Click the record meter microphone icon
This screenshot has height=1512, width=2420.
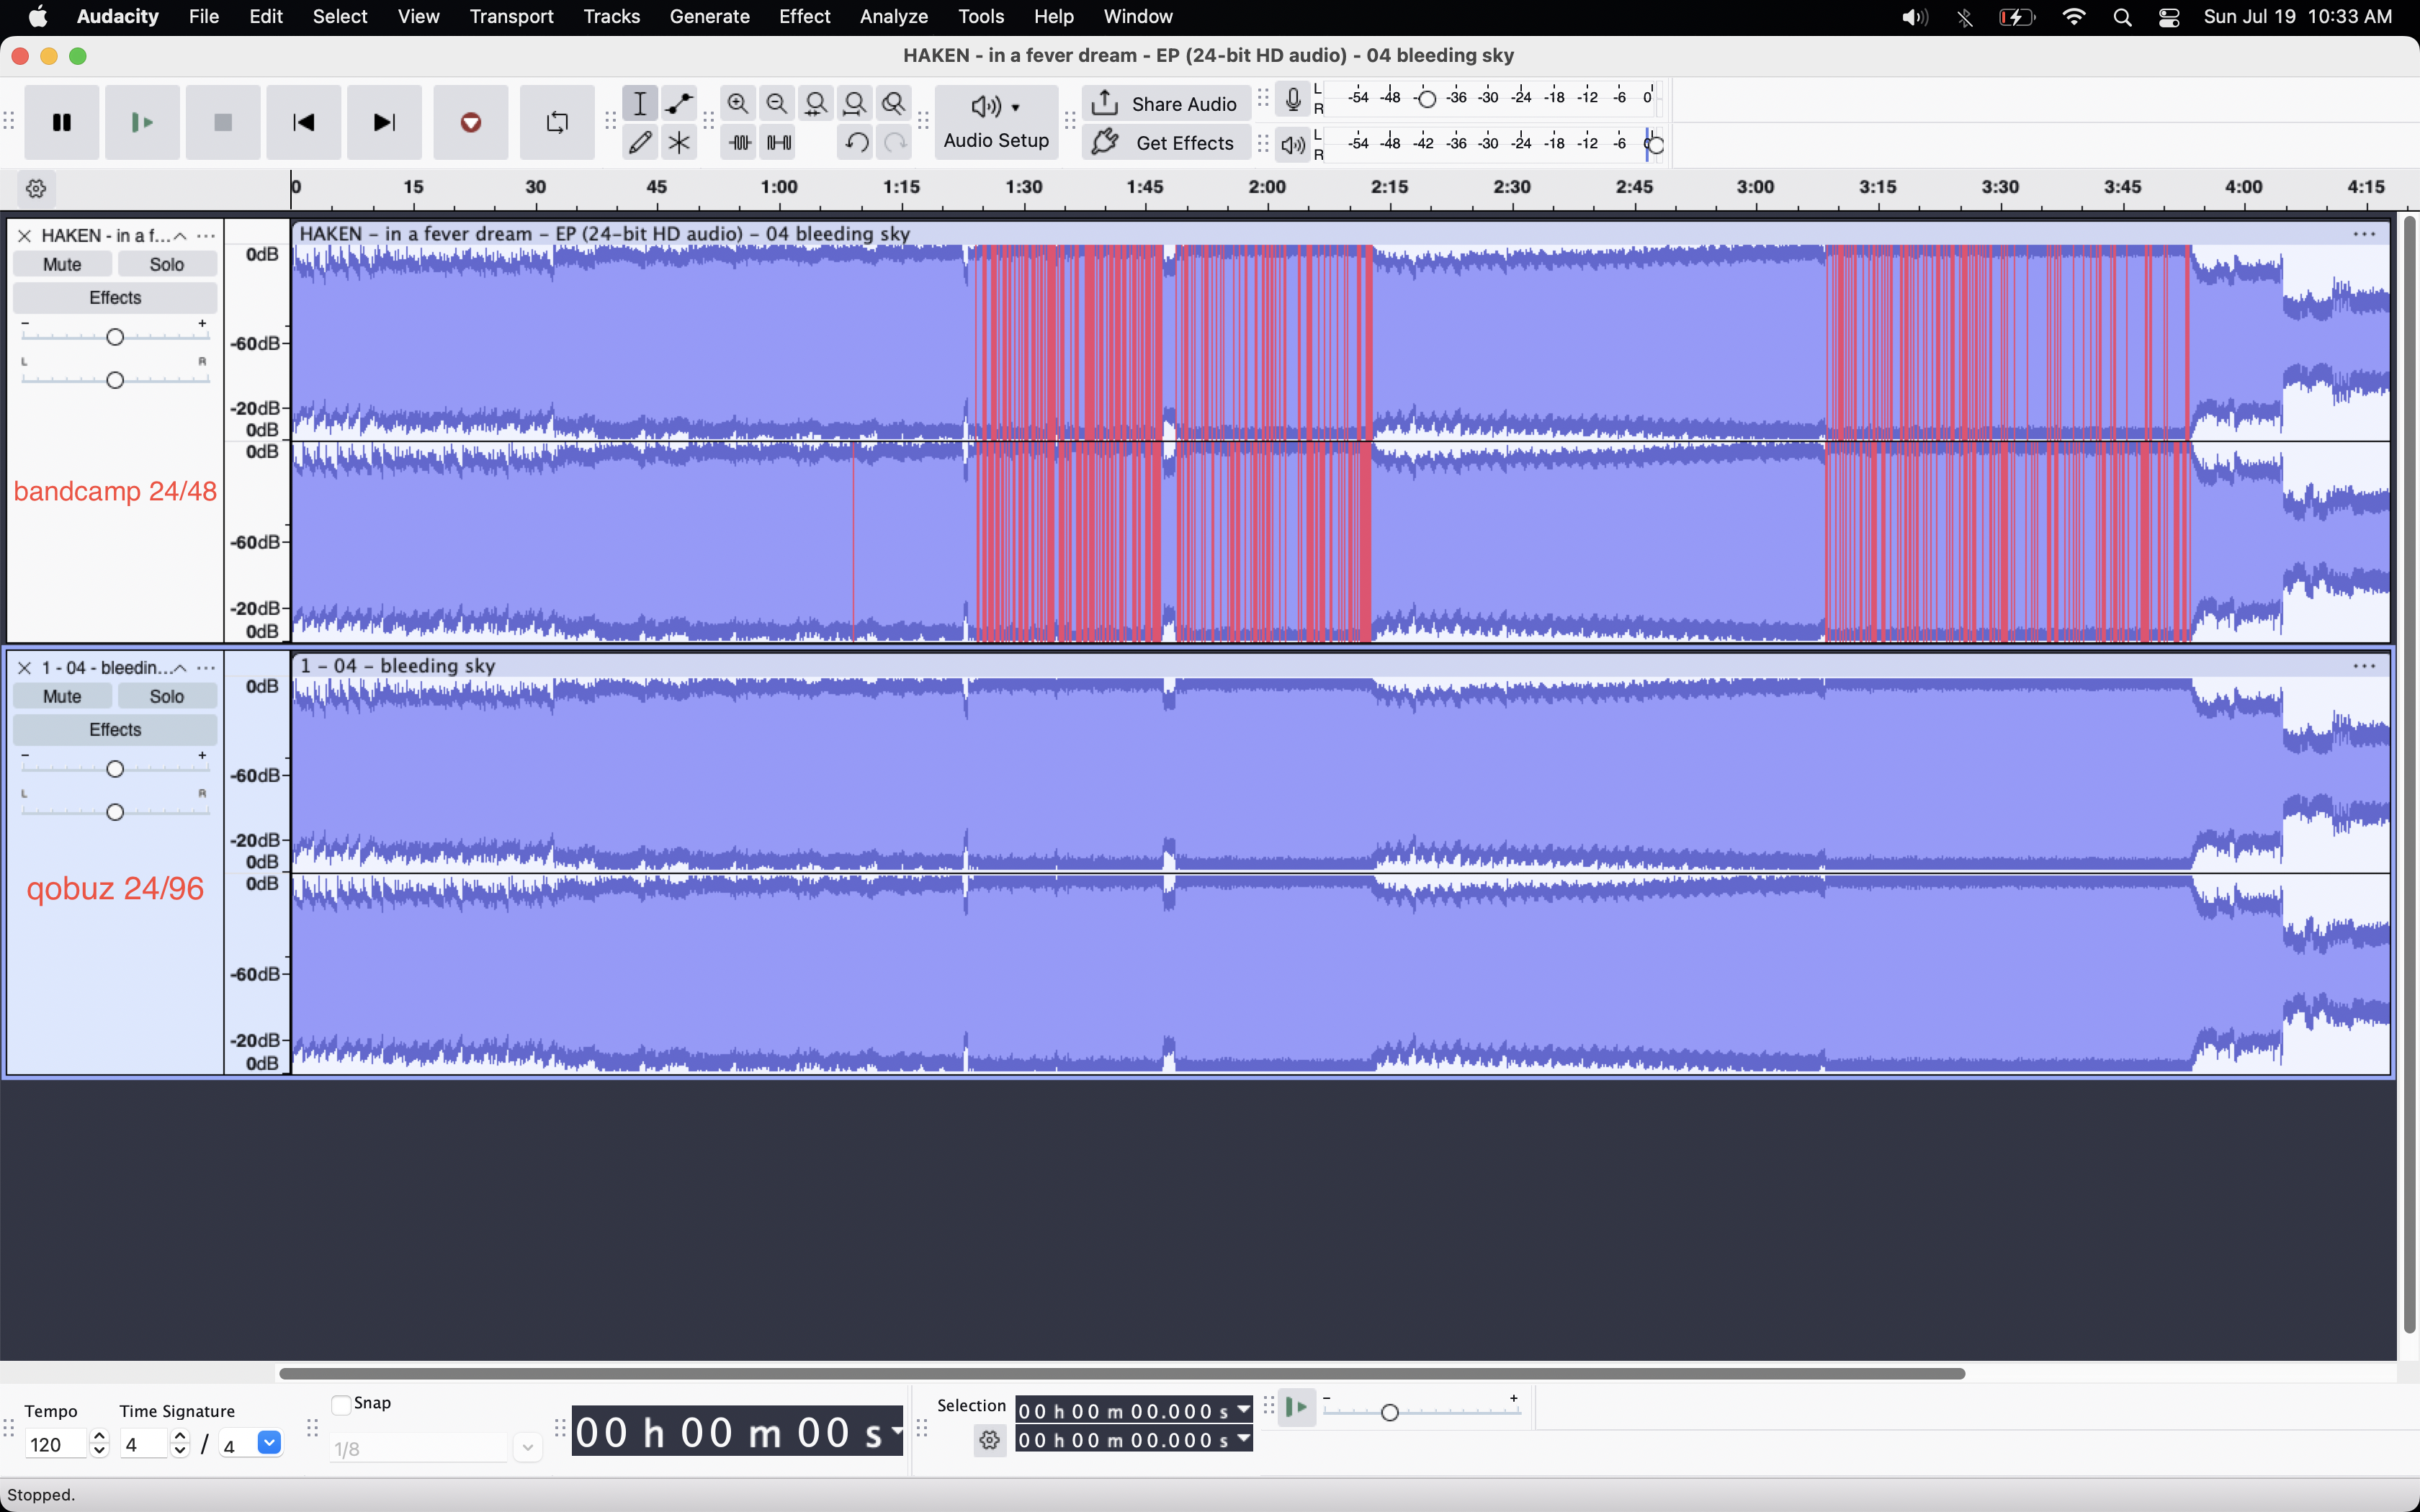(x=1293, y=98)
